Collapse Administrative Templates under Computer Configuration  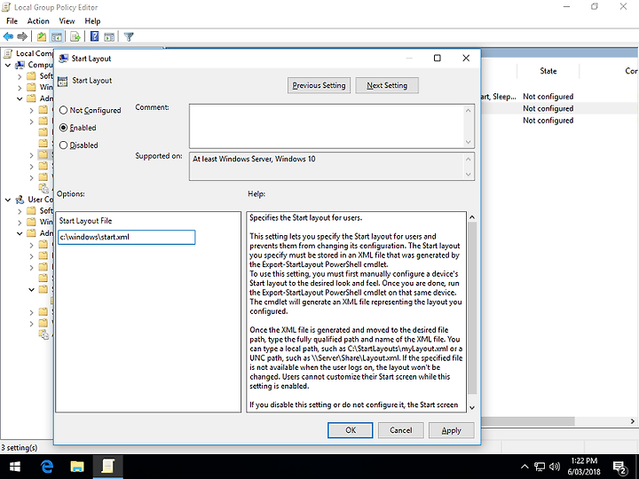pos(20,98)
